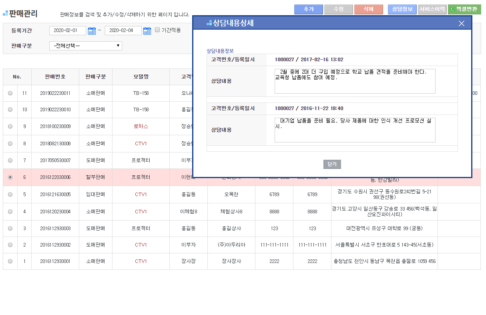486x315 pixels.
Task: Select the radio button for row 1
Action: (10, 261)
